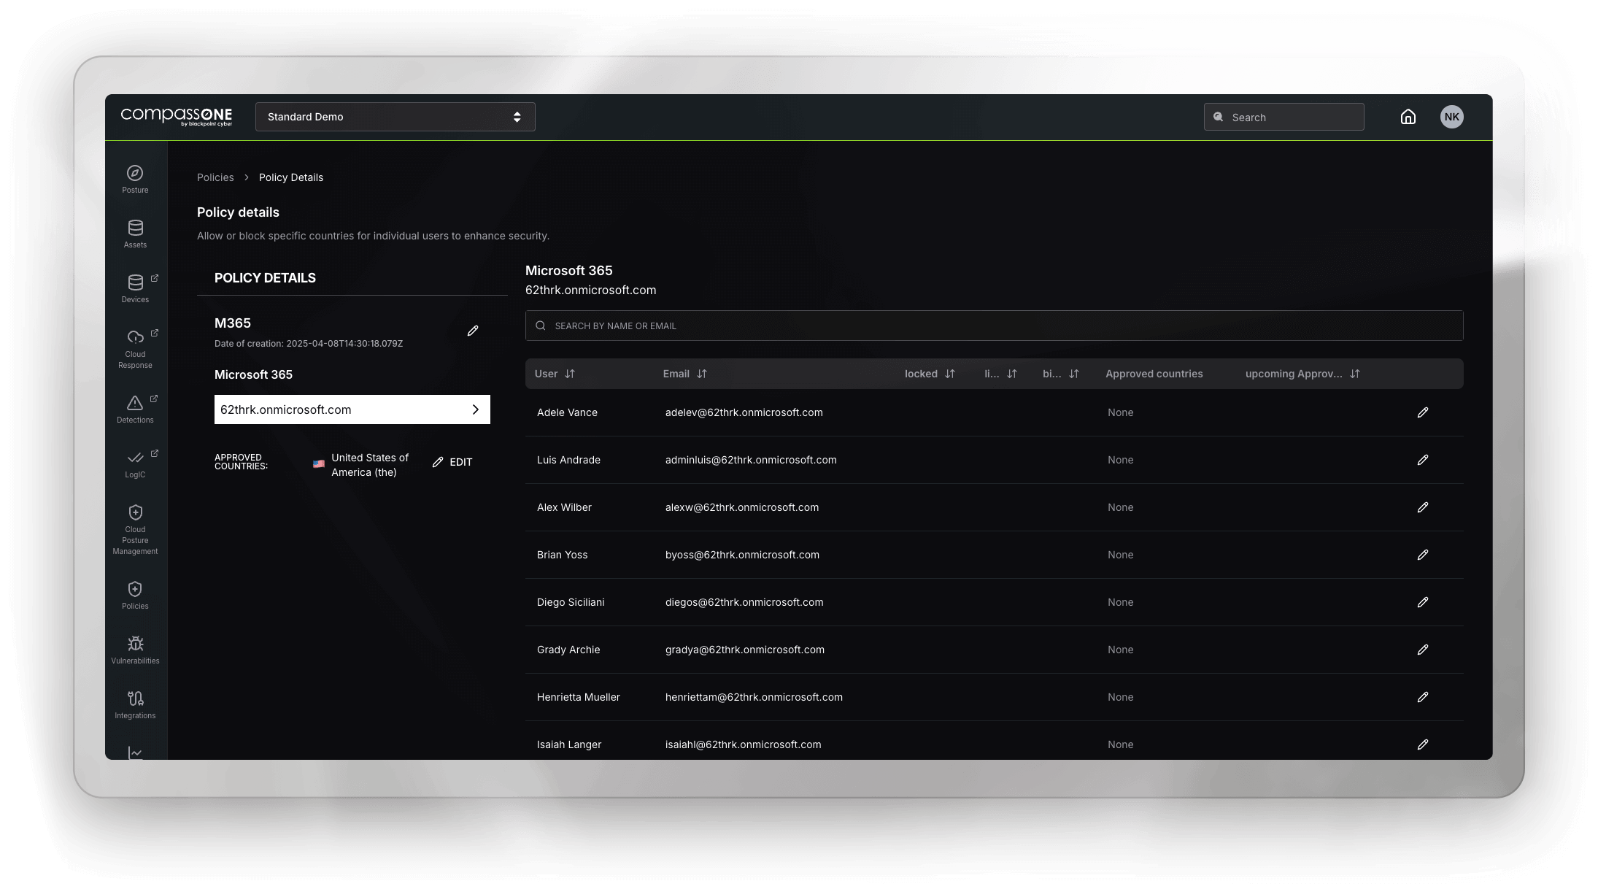Click United States of America country label
1598x889 pixels.
point(370,465)
